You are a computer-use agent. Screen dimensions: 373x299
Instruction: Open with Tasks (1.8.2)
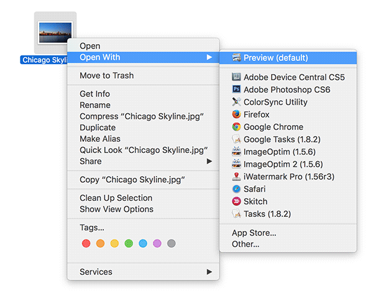tap(288, 214)
